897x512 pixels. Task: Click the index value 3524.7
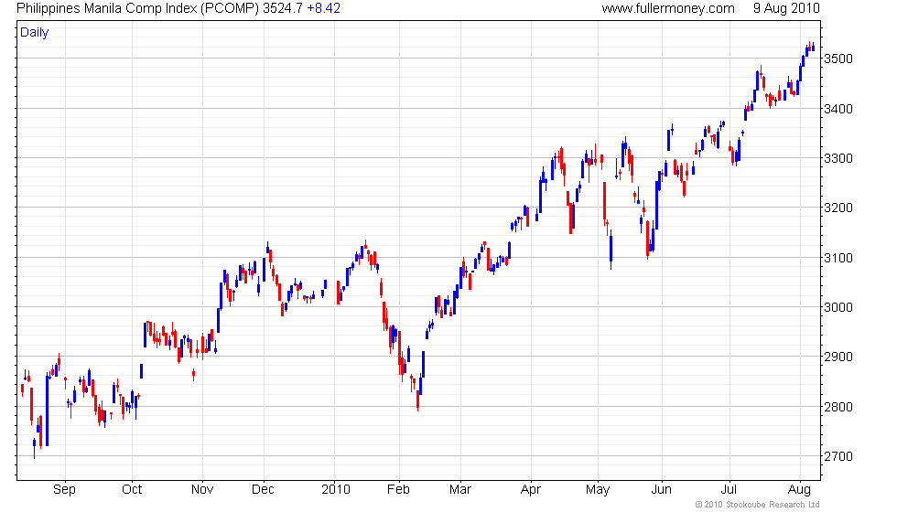click(x=283, y=8)
